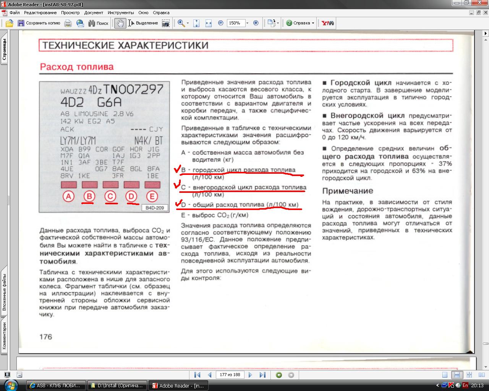
Task: Expand the Справка help dropdown arrow
Action: click(313, 23)
